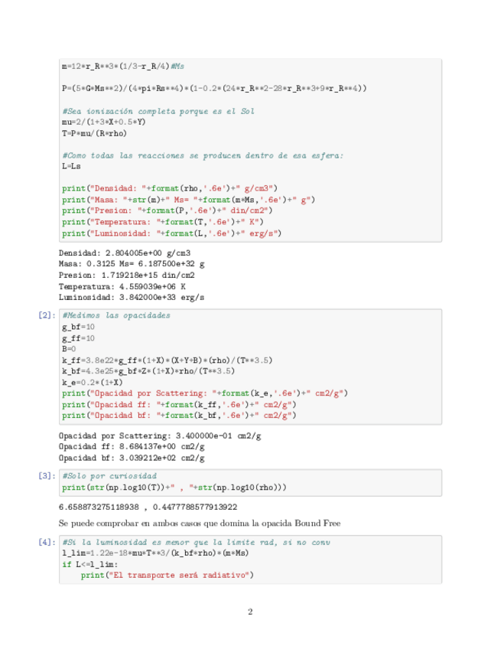Click the pressure formula line starting "P=(5*G*Ms**2)"
The image size is (501, 649).
[214, 88]
